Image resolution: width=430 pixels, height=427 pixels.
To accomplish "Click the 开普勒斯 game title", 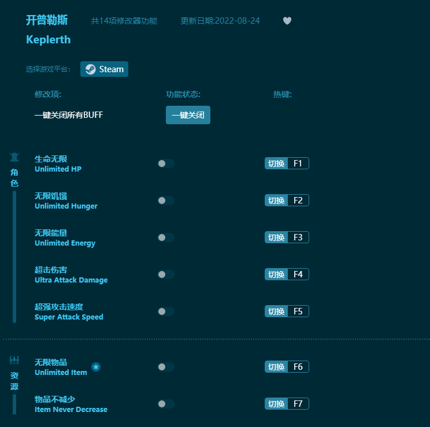I will 47,20.
